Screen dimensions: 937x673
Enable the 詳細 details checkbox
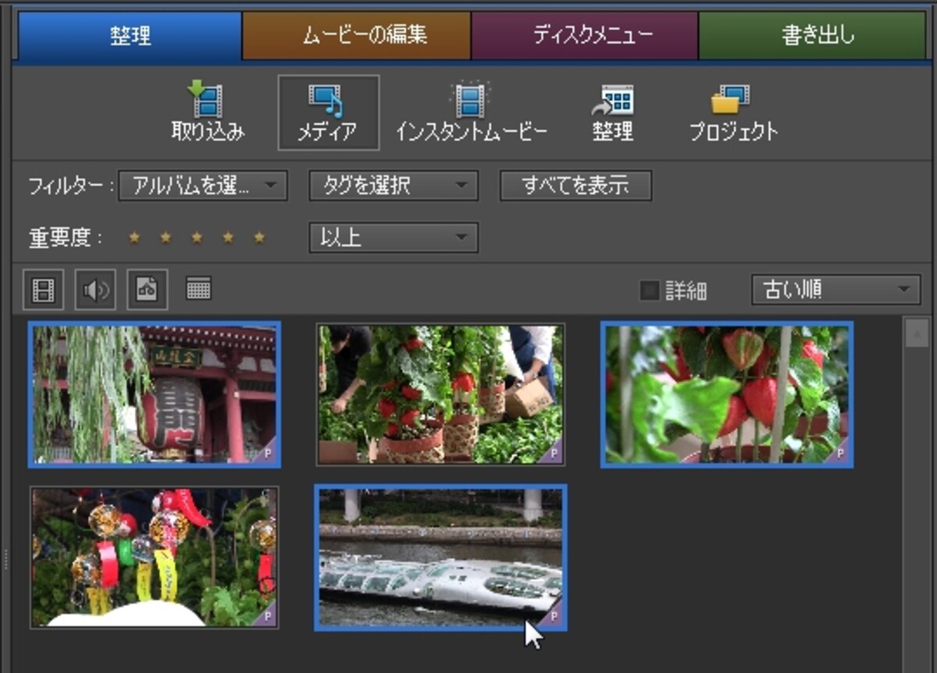(x=649, y=291)
